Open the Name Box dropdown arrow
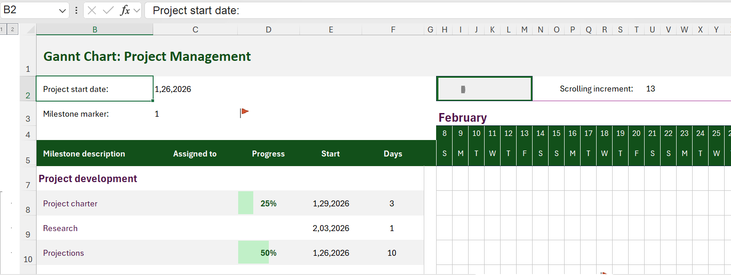Image resolution: width=731 pixels, height=275 pixels. click(x=63, y=11)
